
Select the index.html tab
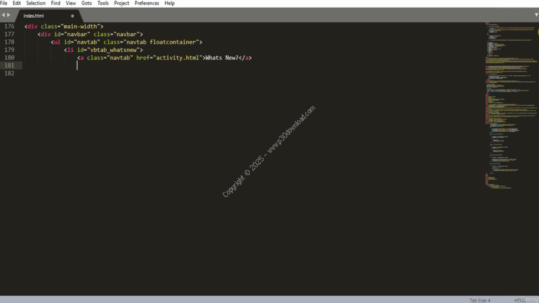click(34, 16)
